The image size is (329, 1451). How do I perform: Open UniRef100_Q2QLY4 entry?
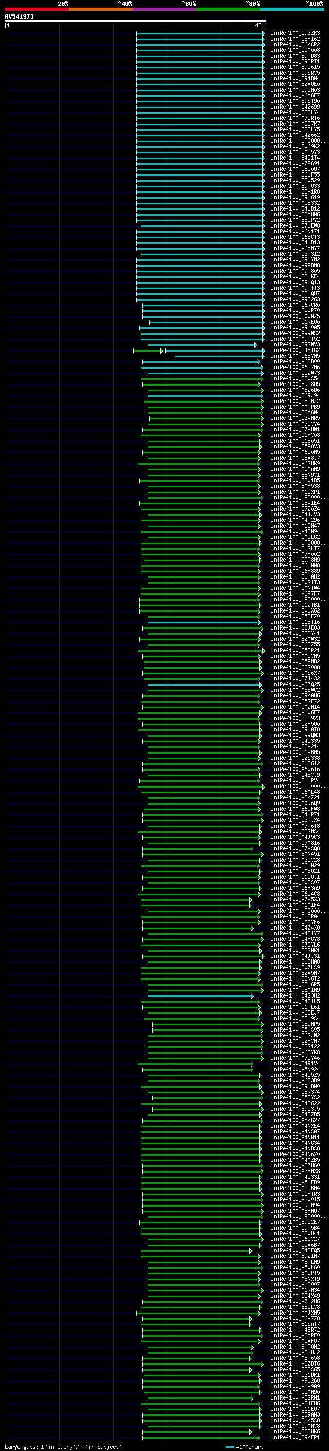click(x=295, y=112)
